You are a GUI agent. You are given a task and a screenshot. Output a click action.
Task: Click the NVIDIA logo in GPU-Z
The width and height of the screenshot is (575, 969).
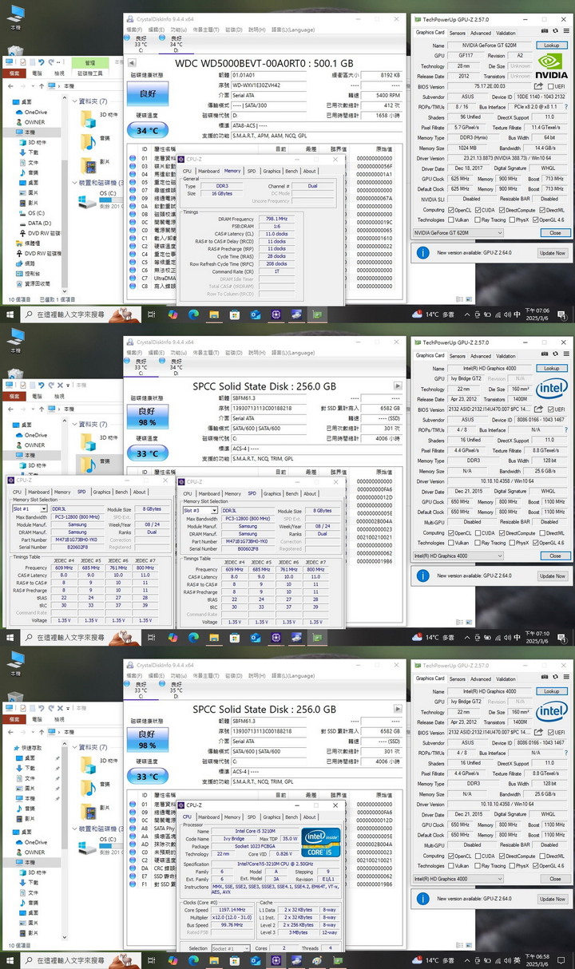tap(551, 65)
